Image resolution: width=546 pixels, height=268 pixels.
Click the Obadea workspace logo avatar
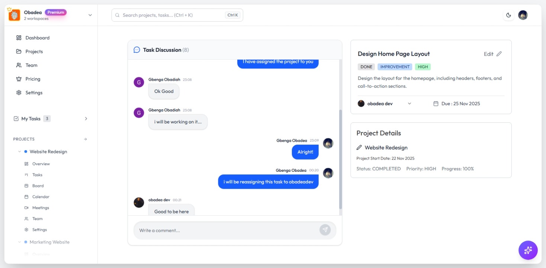[x=14, y=15]
